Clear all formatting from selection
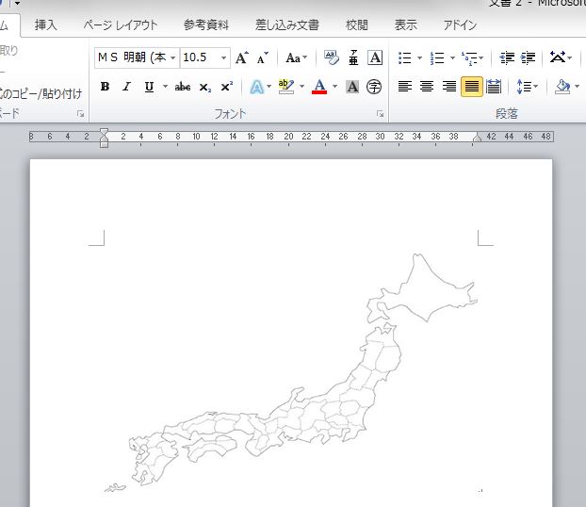This screenshot has height=507, width=586. pyautogui.click(x=331, y=57)
